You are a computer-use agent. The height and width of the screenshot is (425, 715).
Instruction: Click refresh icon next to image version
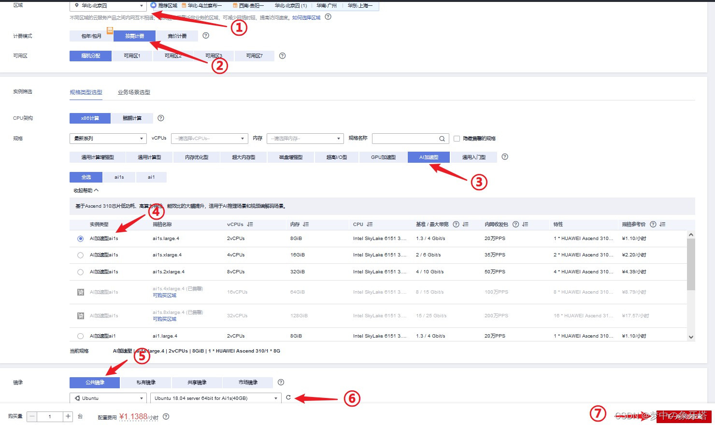tap(288, 397)
